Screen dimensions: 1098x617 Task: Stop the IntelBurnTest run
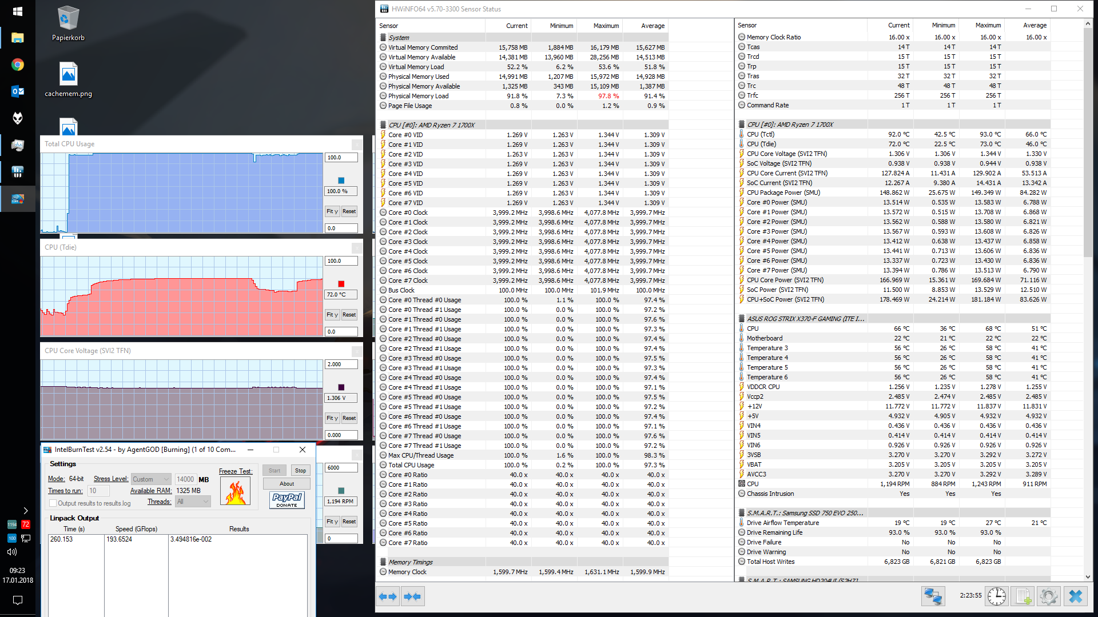pyautogui.click(x=300, y=471)
